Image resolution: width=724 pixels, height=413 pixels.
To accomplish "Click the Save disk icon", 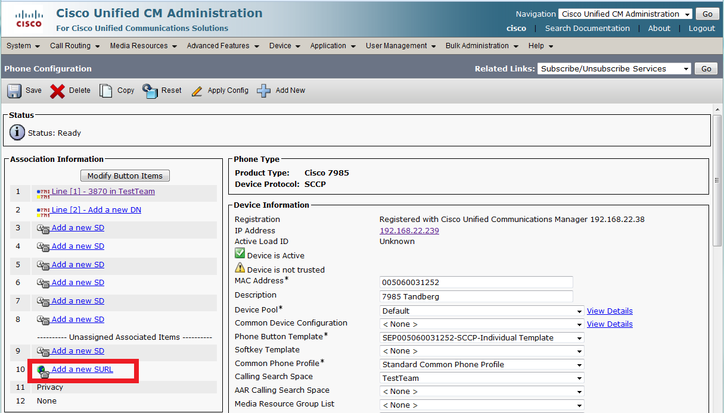I will click(x=14, y=90).
